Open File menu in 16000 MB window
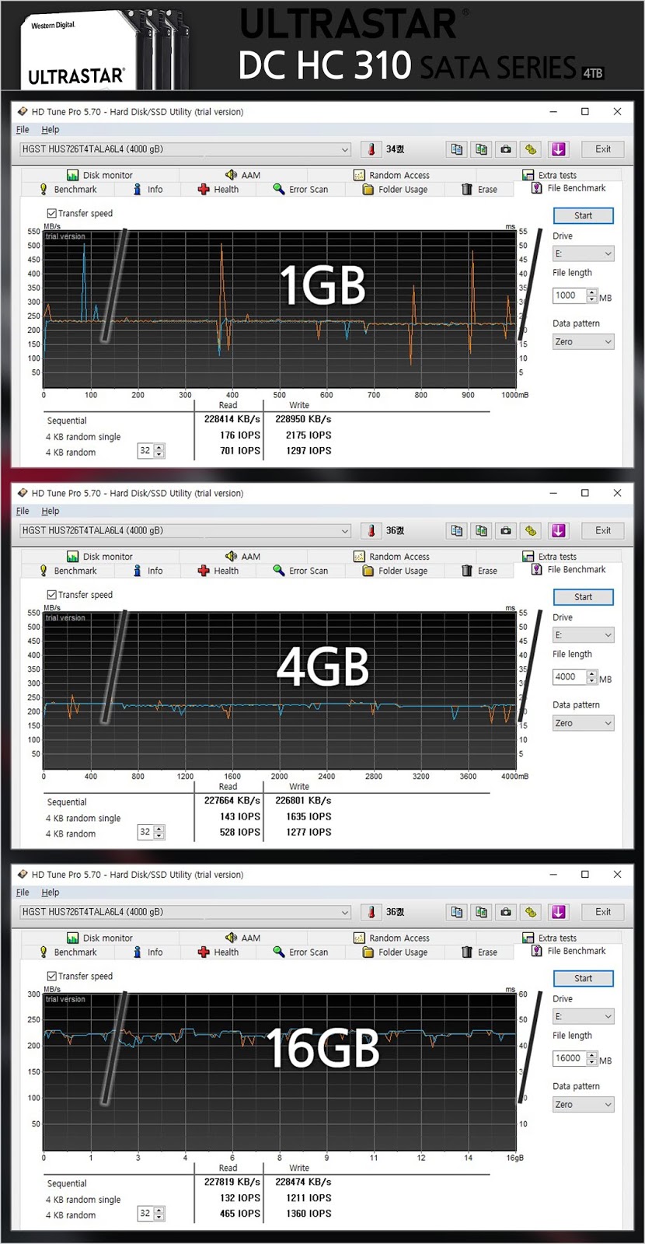Screen dimensions: 645x1244 tap(23, 893)
